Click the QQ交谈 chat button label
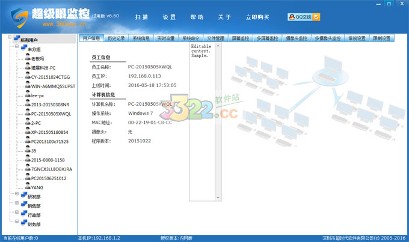This screenshot has width=409, height=242. pos(303,17)
